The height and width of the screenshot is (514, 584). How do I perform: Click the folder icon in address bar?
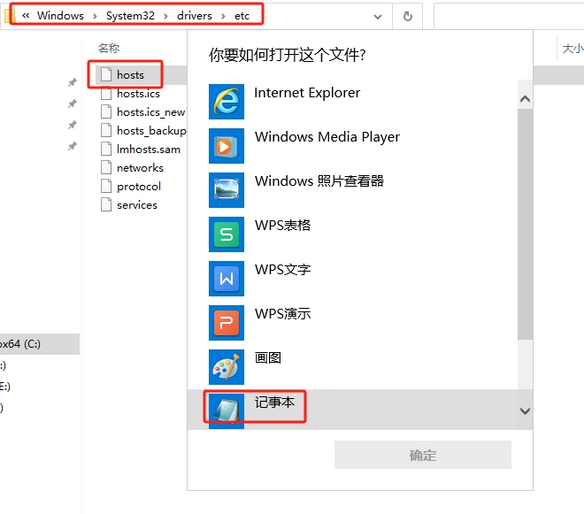coord(10,16)
